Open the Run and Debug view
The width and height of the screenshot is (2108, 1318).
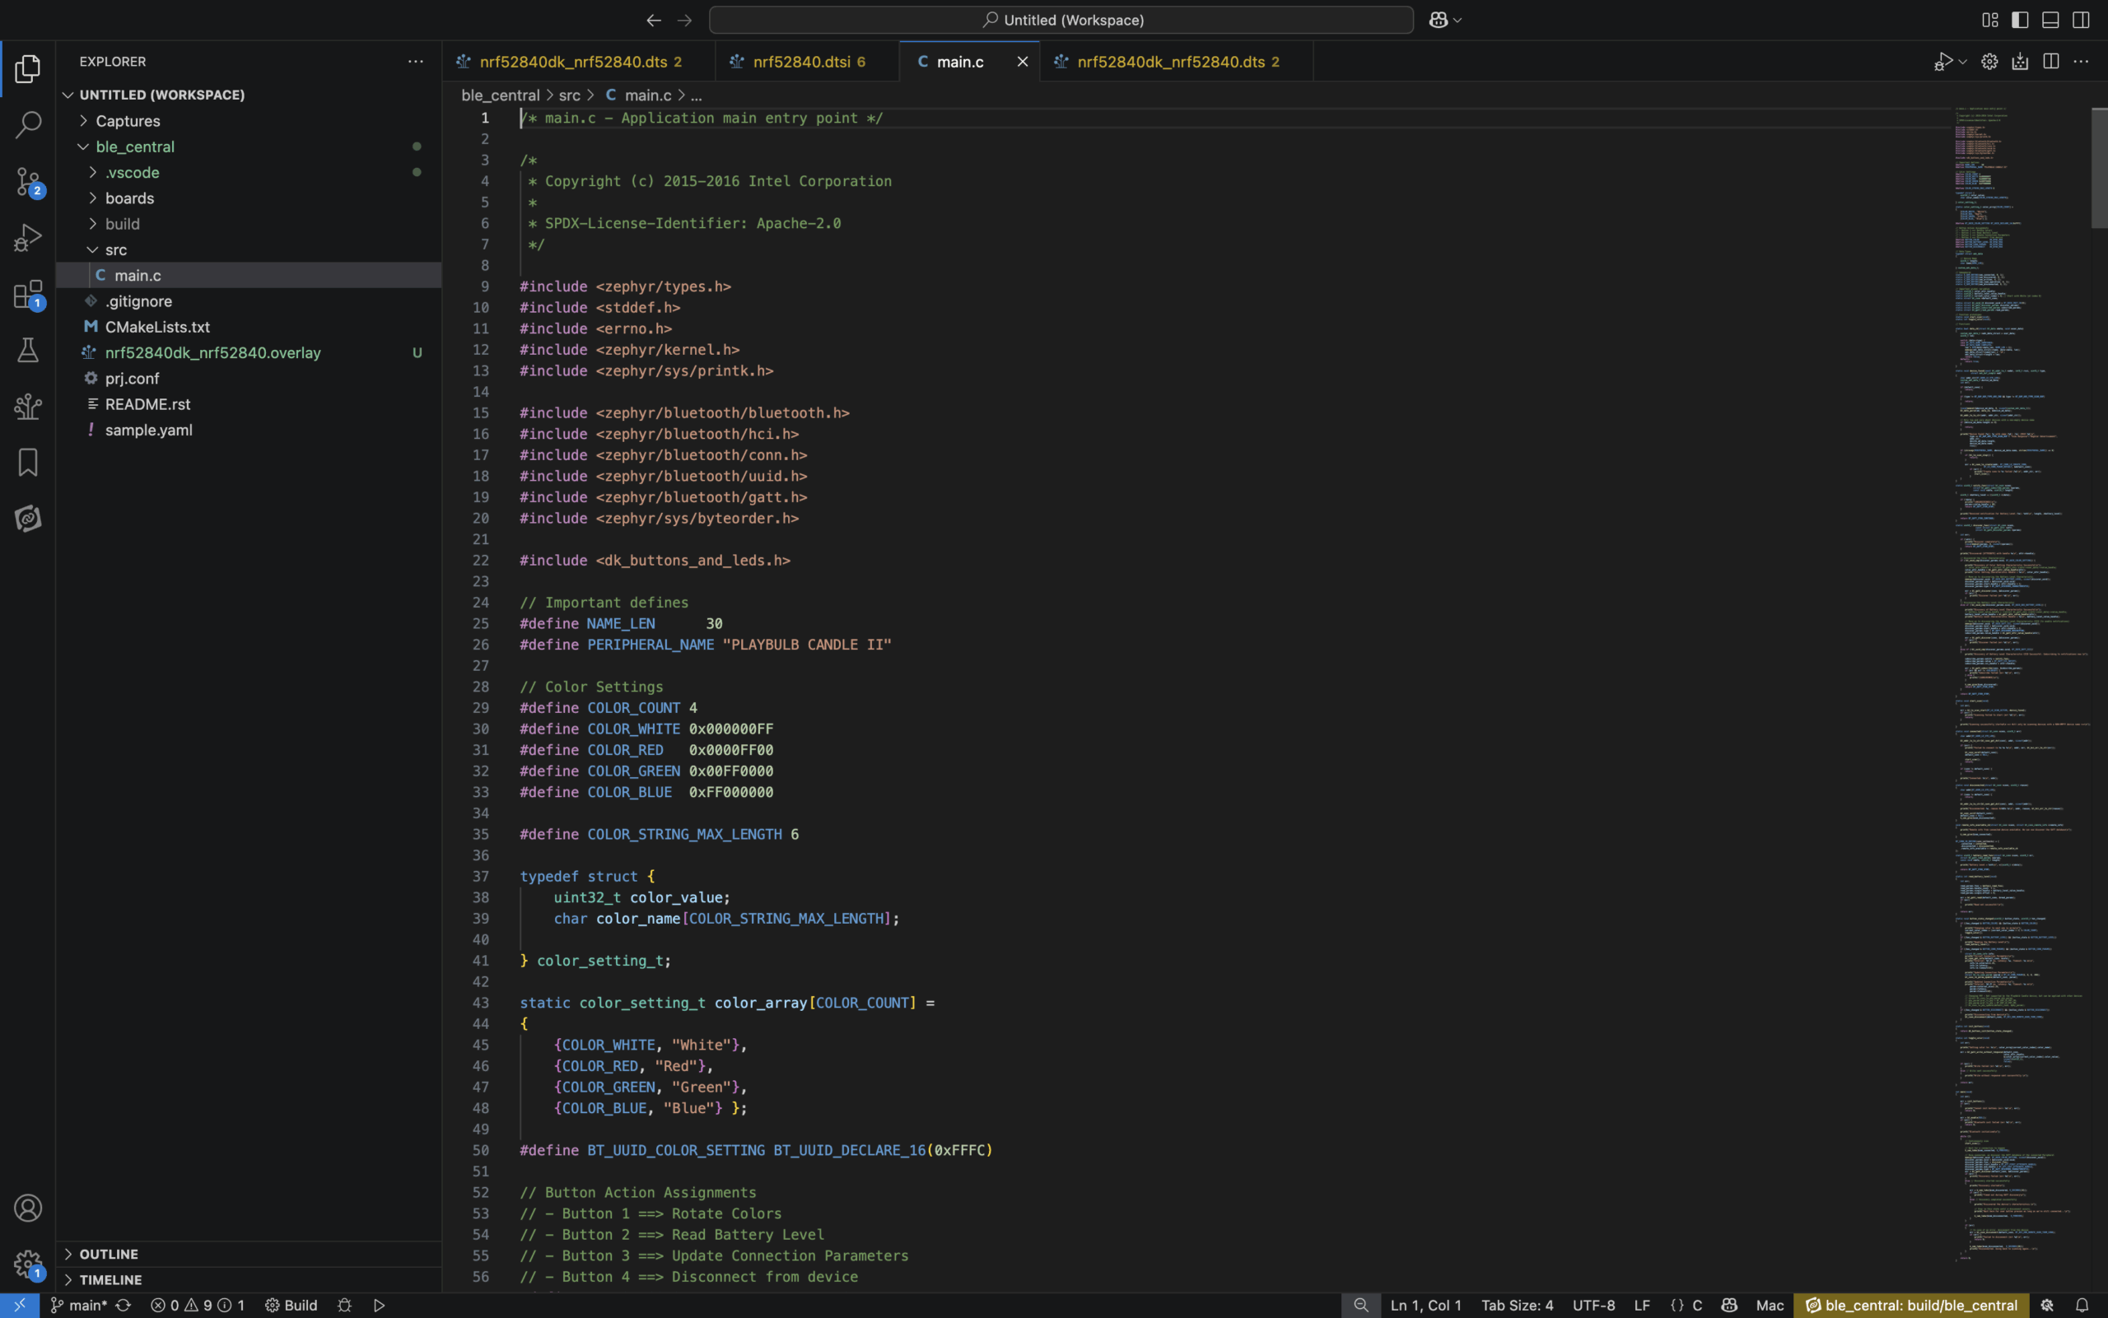[28, 237]
